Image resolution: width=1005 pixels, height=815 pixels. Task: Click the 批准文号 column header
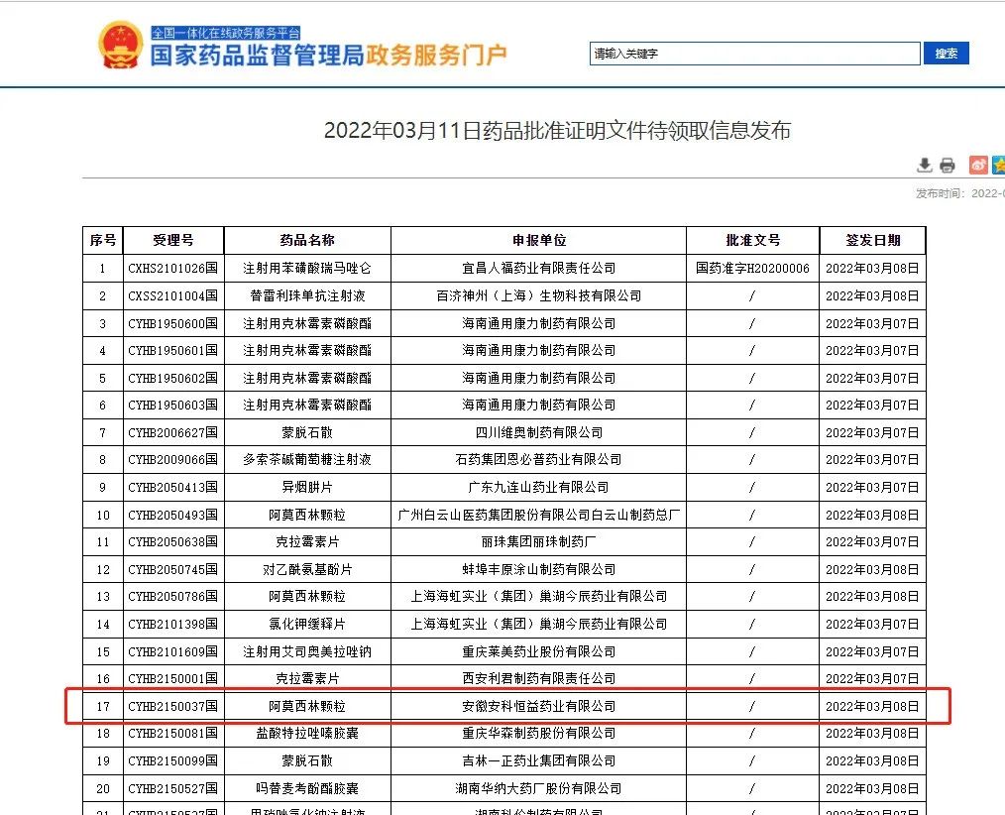tap(752, 240)
